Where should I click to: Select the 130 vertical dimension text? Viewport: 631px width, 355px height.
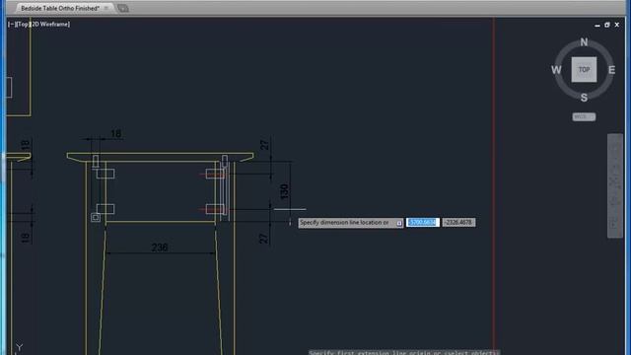click(x=284, y=191)
